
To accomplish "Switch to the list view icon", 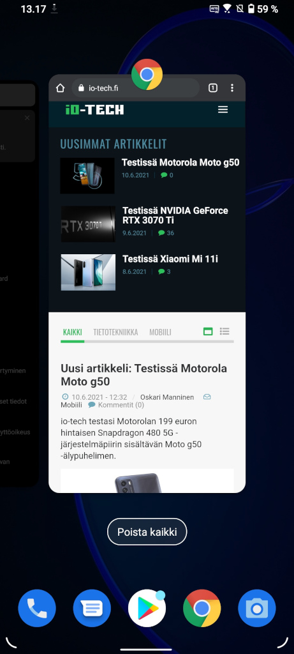I will [225, 331].
